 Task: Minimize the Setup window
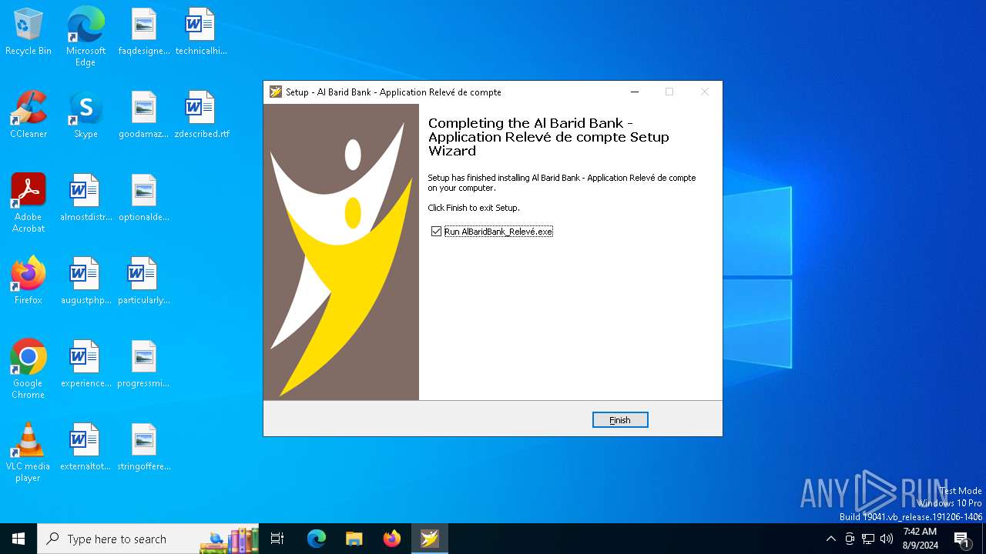[635, 92]
